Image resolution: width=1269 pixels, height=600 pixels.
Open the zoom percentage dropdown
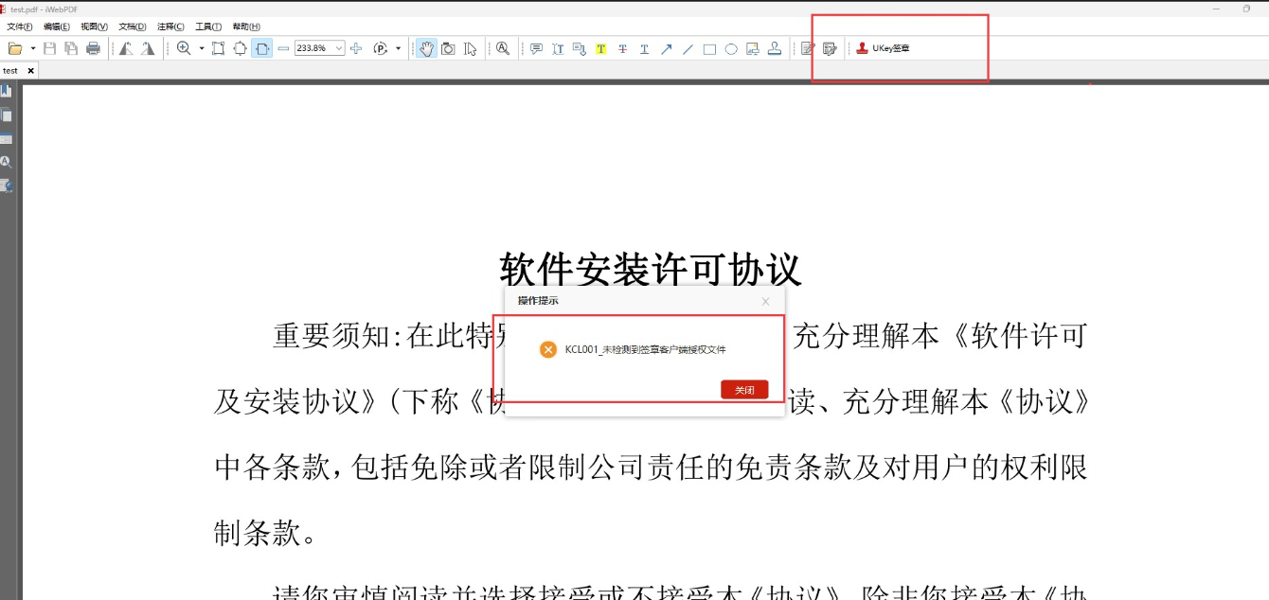click(x=339, y=48)
